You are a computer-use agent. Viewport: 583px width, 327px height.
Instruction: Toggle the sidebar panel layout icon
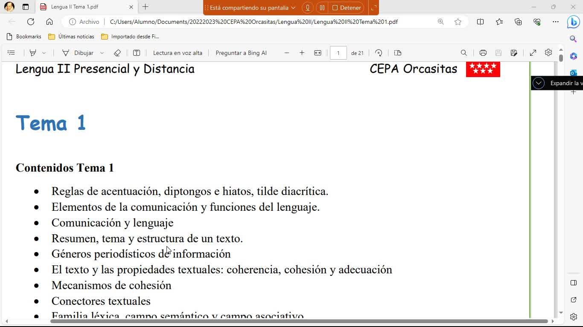(x=573, y=283)
